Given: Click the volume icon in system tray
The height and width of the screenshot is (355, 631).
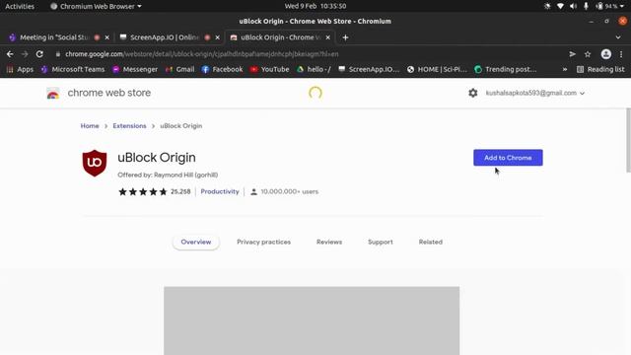Looking at the screenshot, I should [574, 6].
